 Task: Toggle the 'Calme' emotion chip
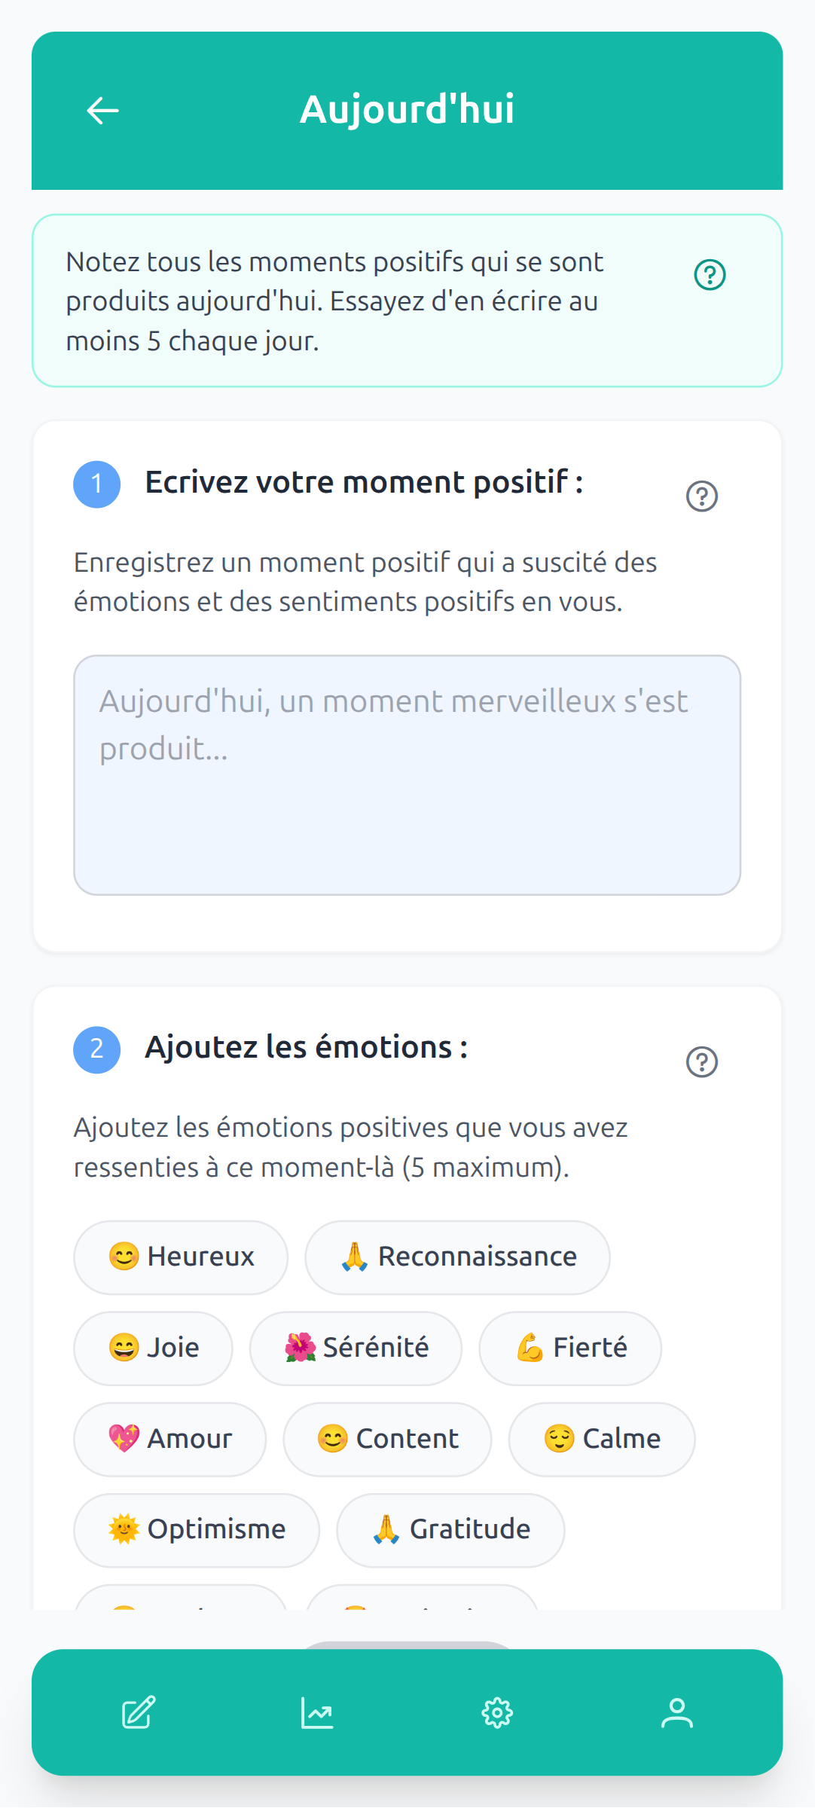pos(602,1438)
